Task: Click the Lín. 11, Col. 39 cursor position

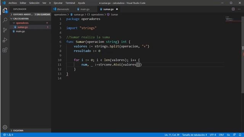Action: 172,135
